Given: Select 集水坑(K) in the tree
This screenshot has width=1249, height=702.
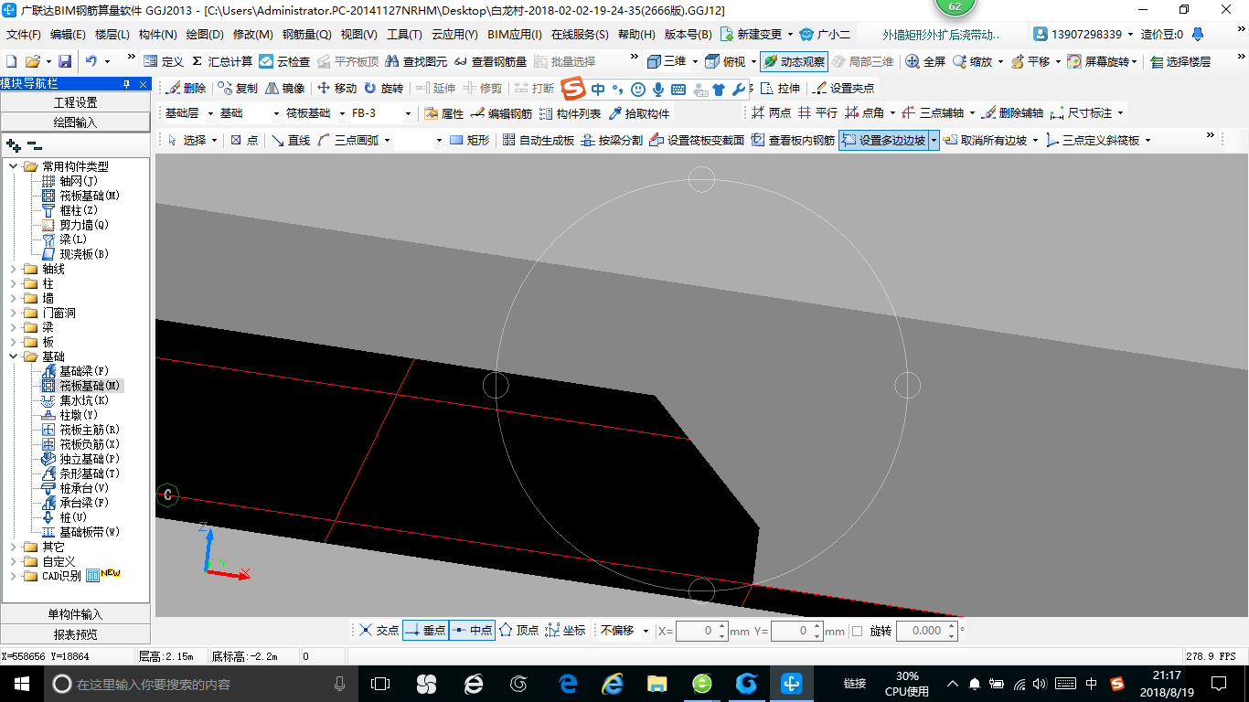Looking at the screenshot, I should coord(84,400).
